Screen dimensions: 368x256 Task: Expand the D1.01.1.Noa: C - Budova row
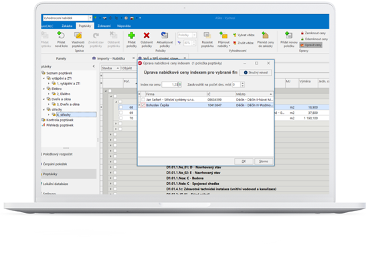(110, 178)
